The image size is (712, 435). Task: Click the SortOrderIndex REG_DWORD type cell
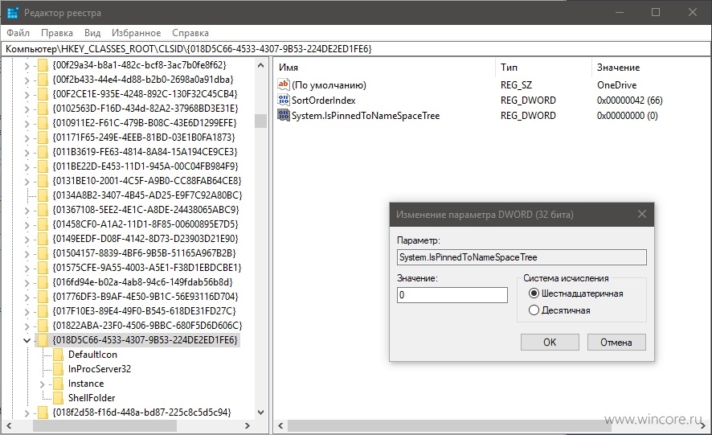point(528,100)
